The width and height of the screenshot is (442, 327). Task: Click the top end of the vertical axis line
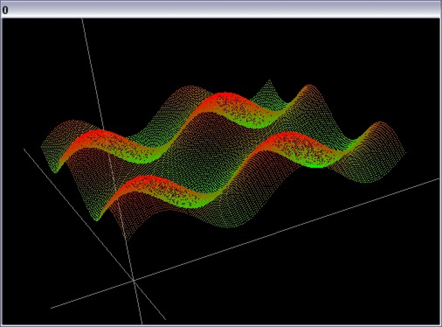pos(82,19)
